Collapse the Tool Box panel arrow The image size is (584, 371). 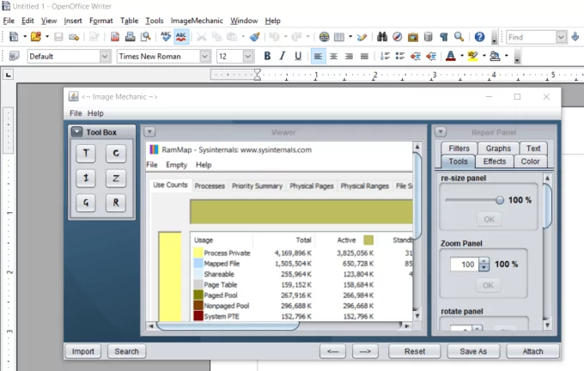coord(76,132)
